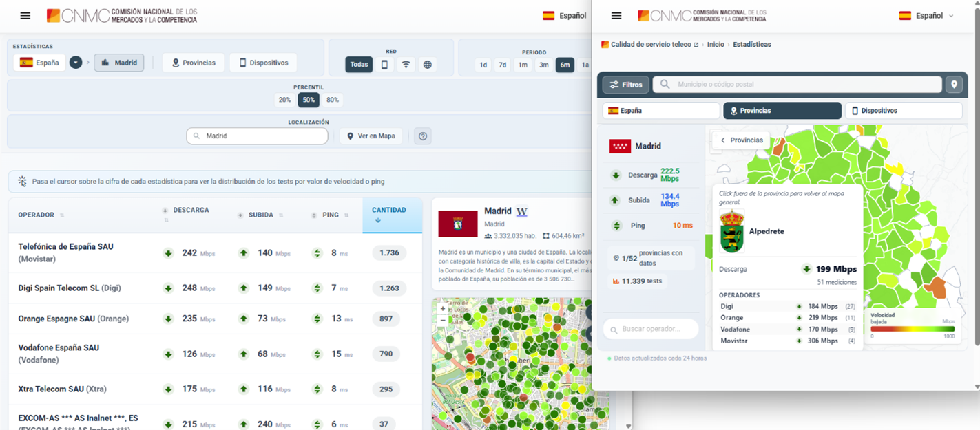Click the Ver en Mapa button

tap(371, 136)
